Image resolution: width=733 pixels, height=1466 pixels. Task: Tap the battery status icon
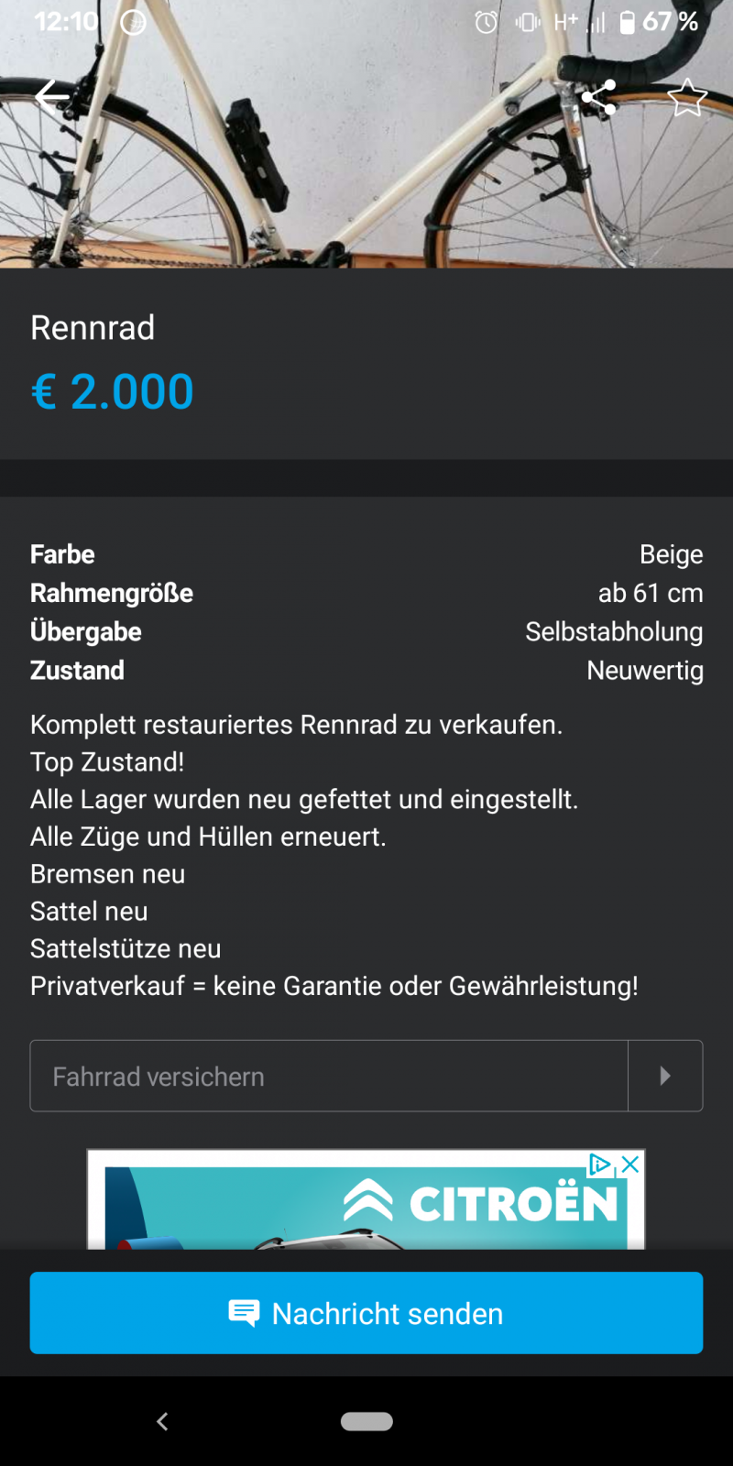point(627,22)
